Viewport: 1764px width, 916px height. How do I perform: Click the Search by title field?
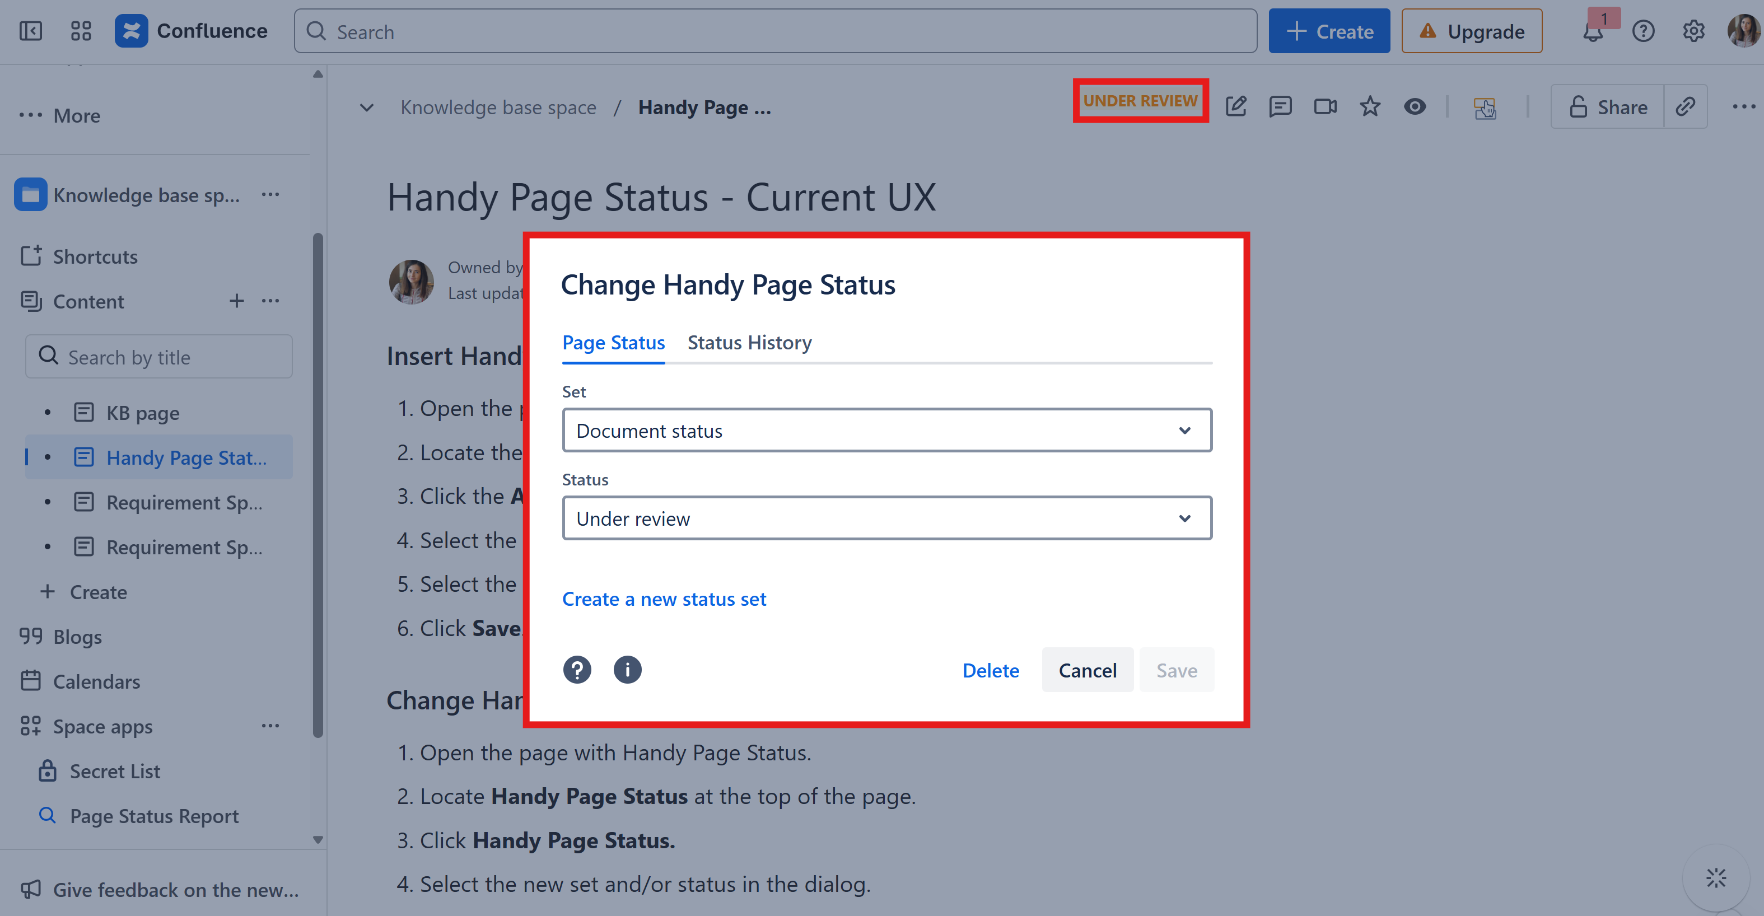point(159,357)
